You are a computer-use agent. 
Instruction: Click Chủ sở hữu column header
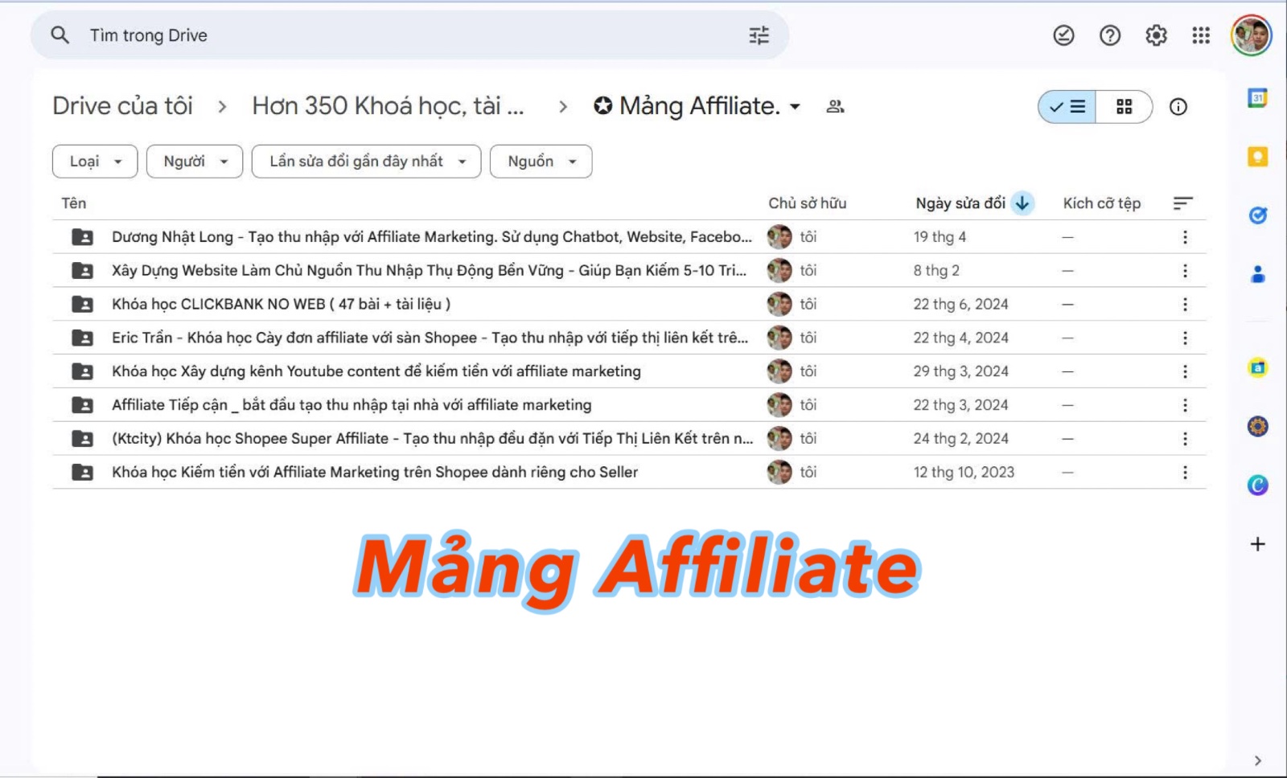pos(807,203)
